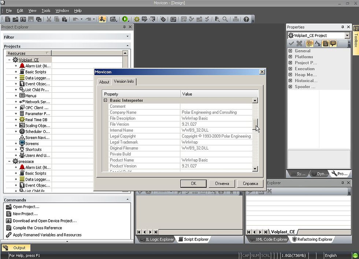Toggle pin on bottom-right Explorer panel
359x259 pixels.
click(343, 183)
